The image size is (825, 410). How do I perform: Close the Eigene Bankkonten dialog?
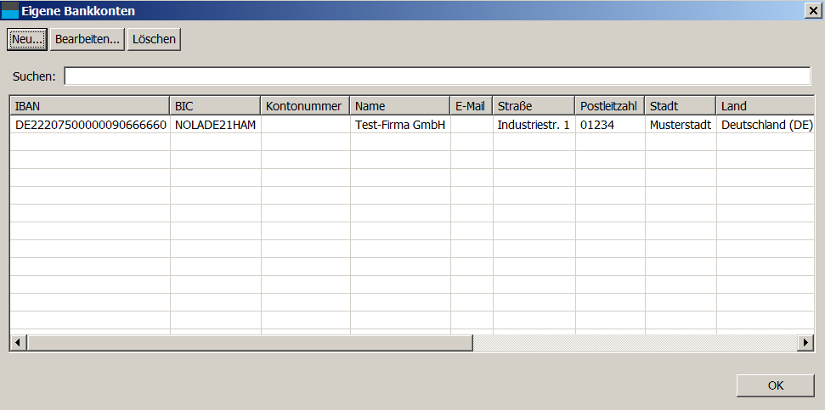pyautogui.click(x=812, y=11)
